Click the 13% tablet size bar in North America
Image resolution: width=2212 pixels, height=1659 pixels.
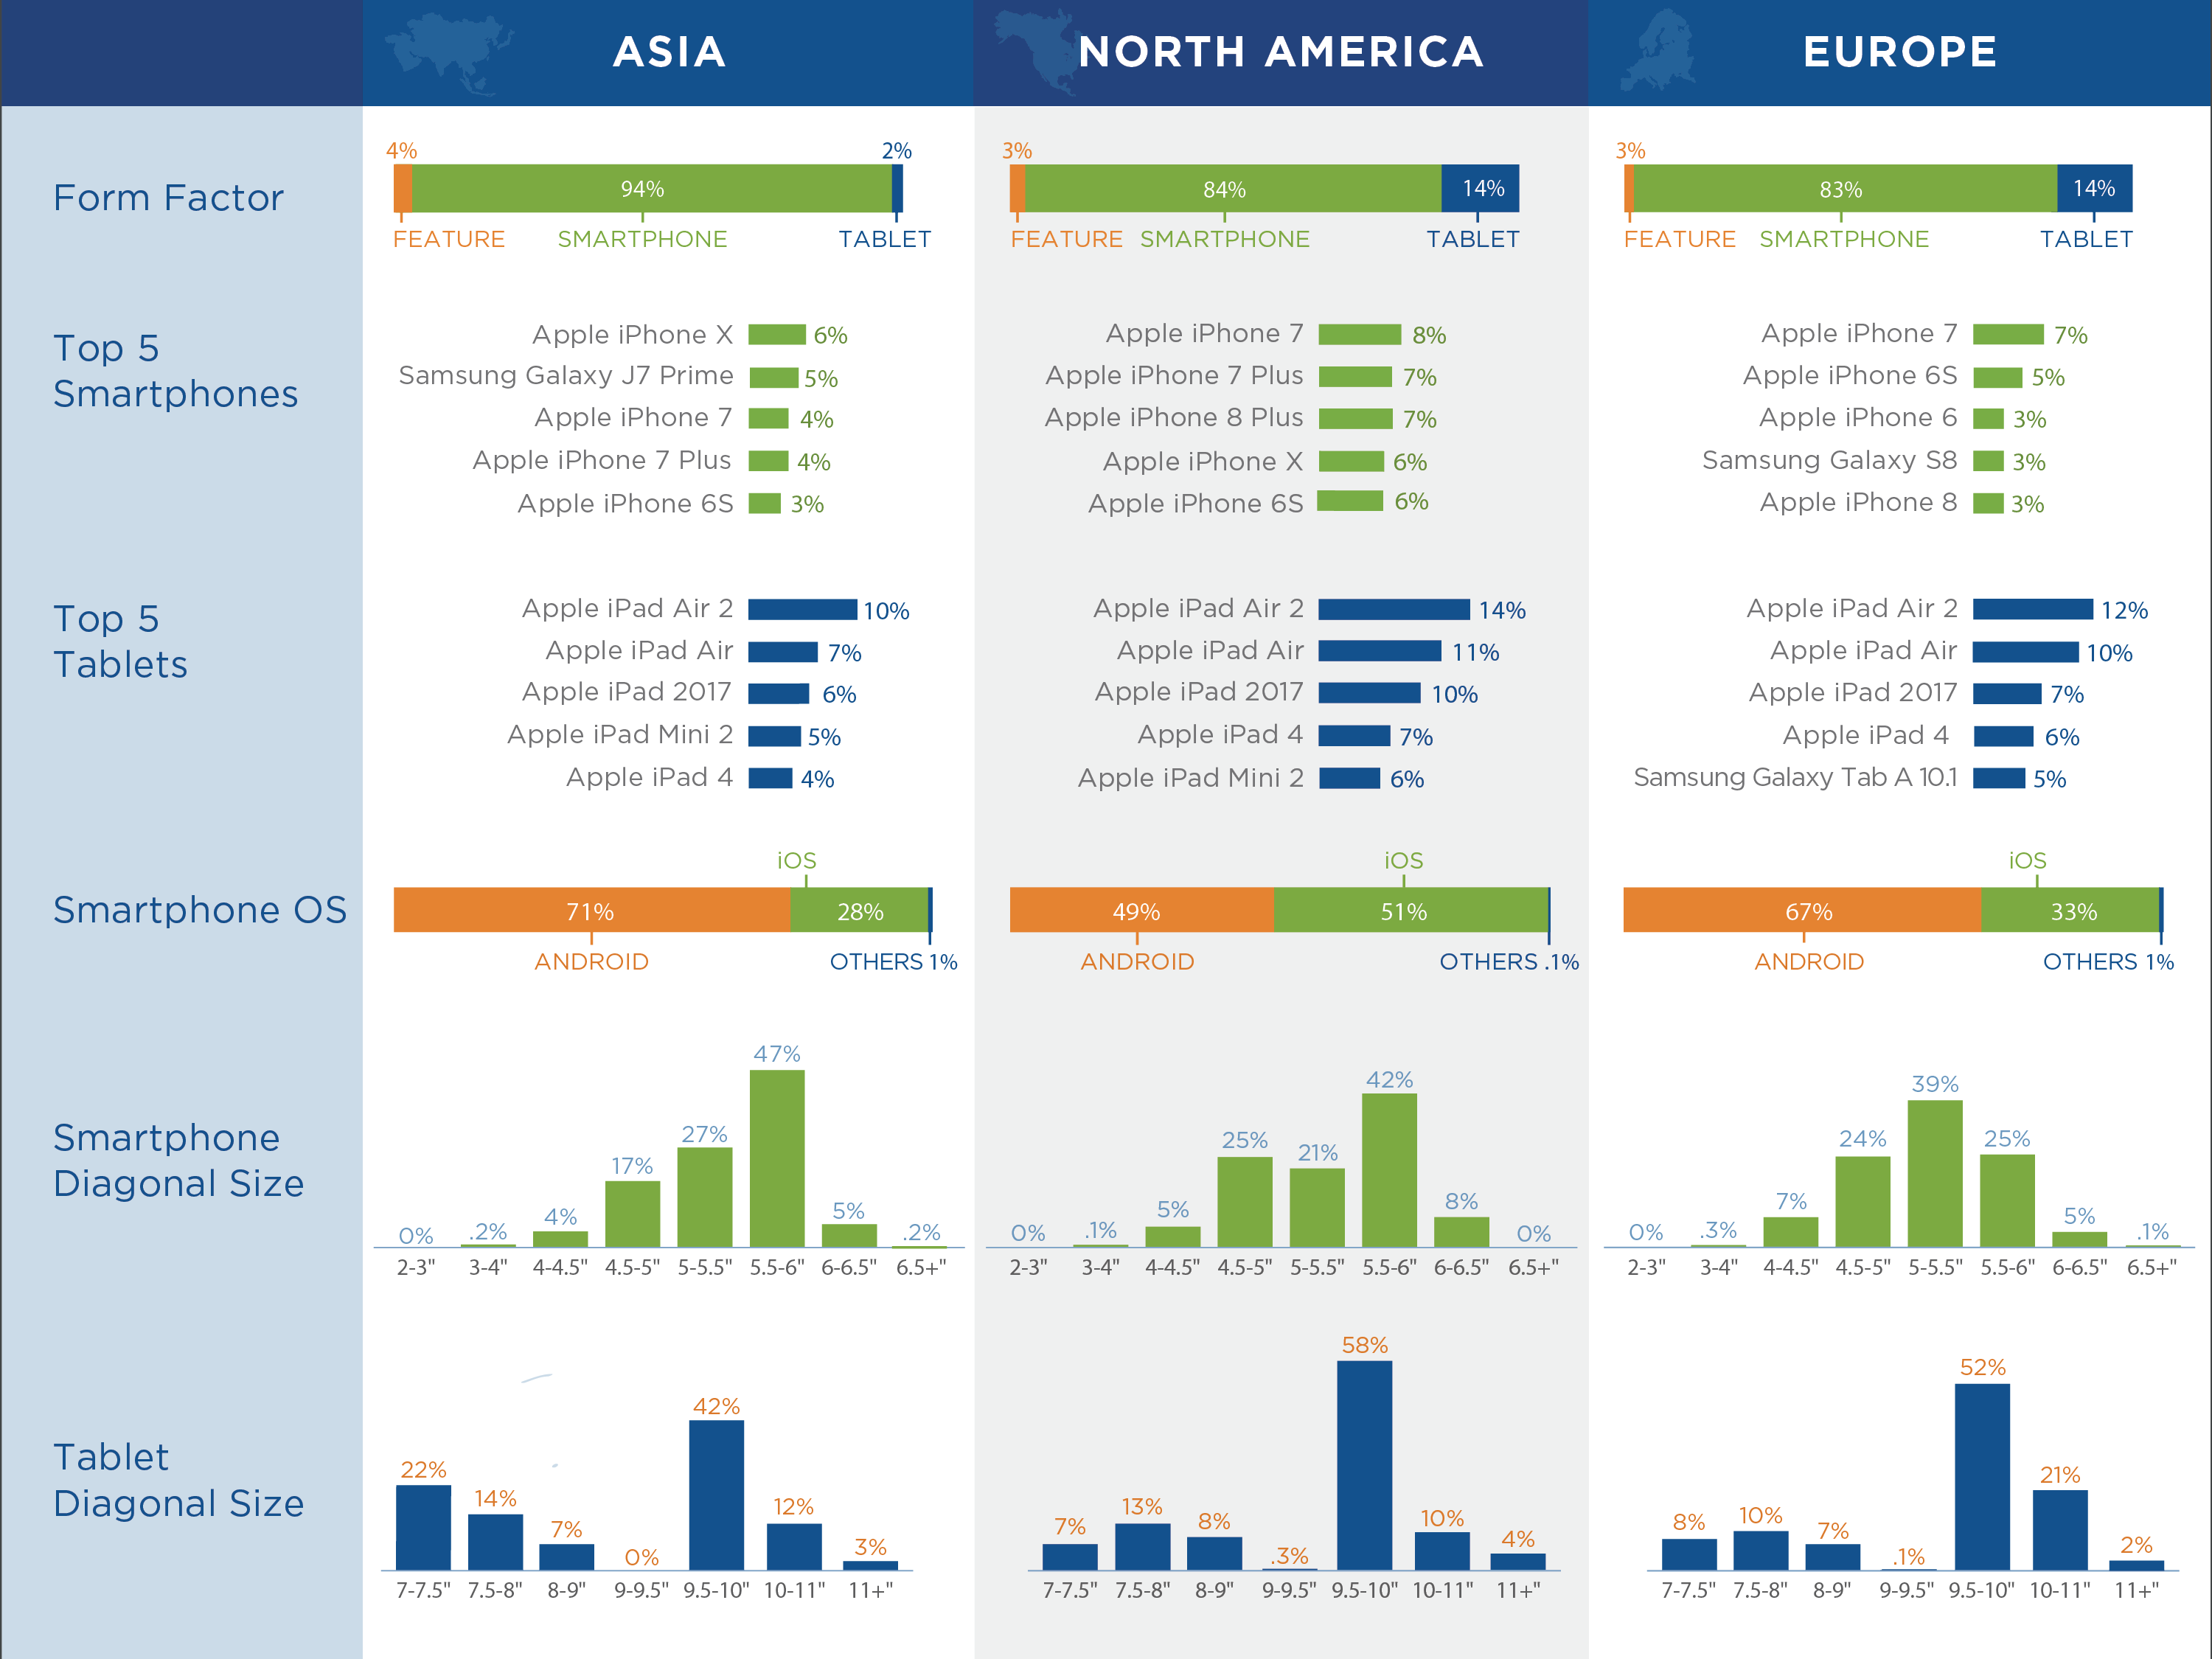[1142, 1546]
